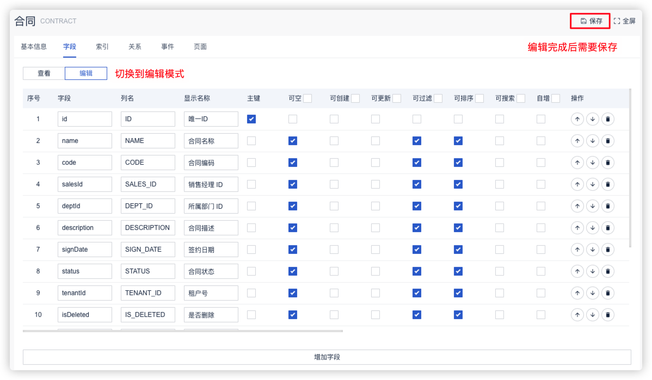
Task: Click the horizontal scrollbar under the table
Action: pyautogui.click(x=183, y=331)
